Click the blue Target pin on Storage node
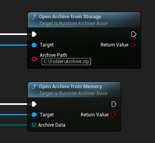 pos(35,45)
